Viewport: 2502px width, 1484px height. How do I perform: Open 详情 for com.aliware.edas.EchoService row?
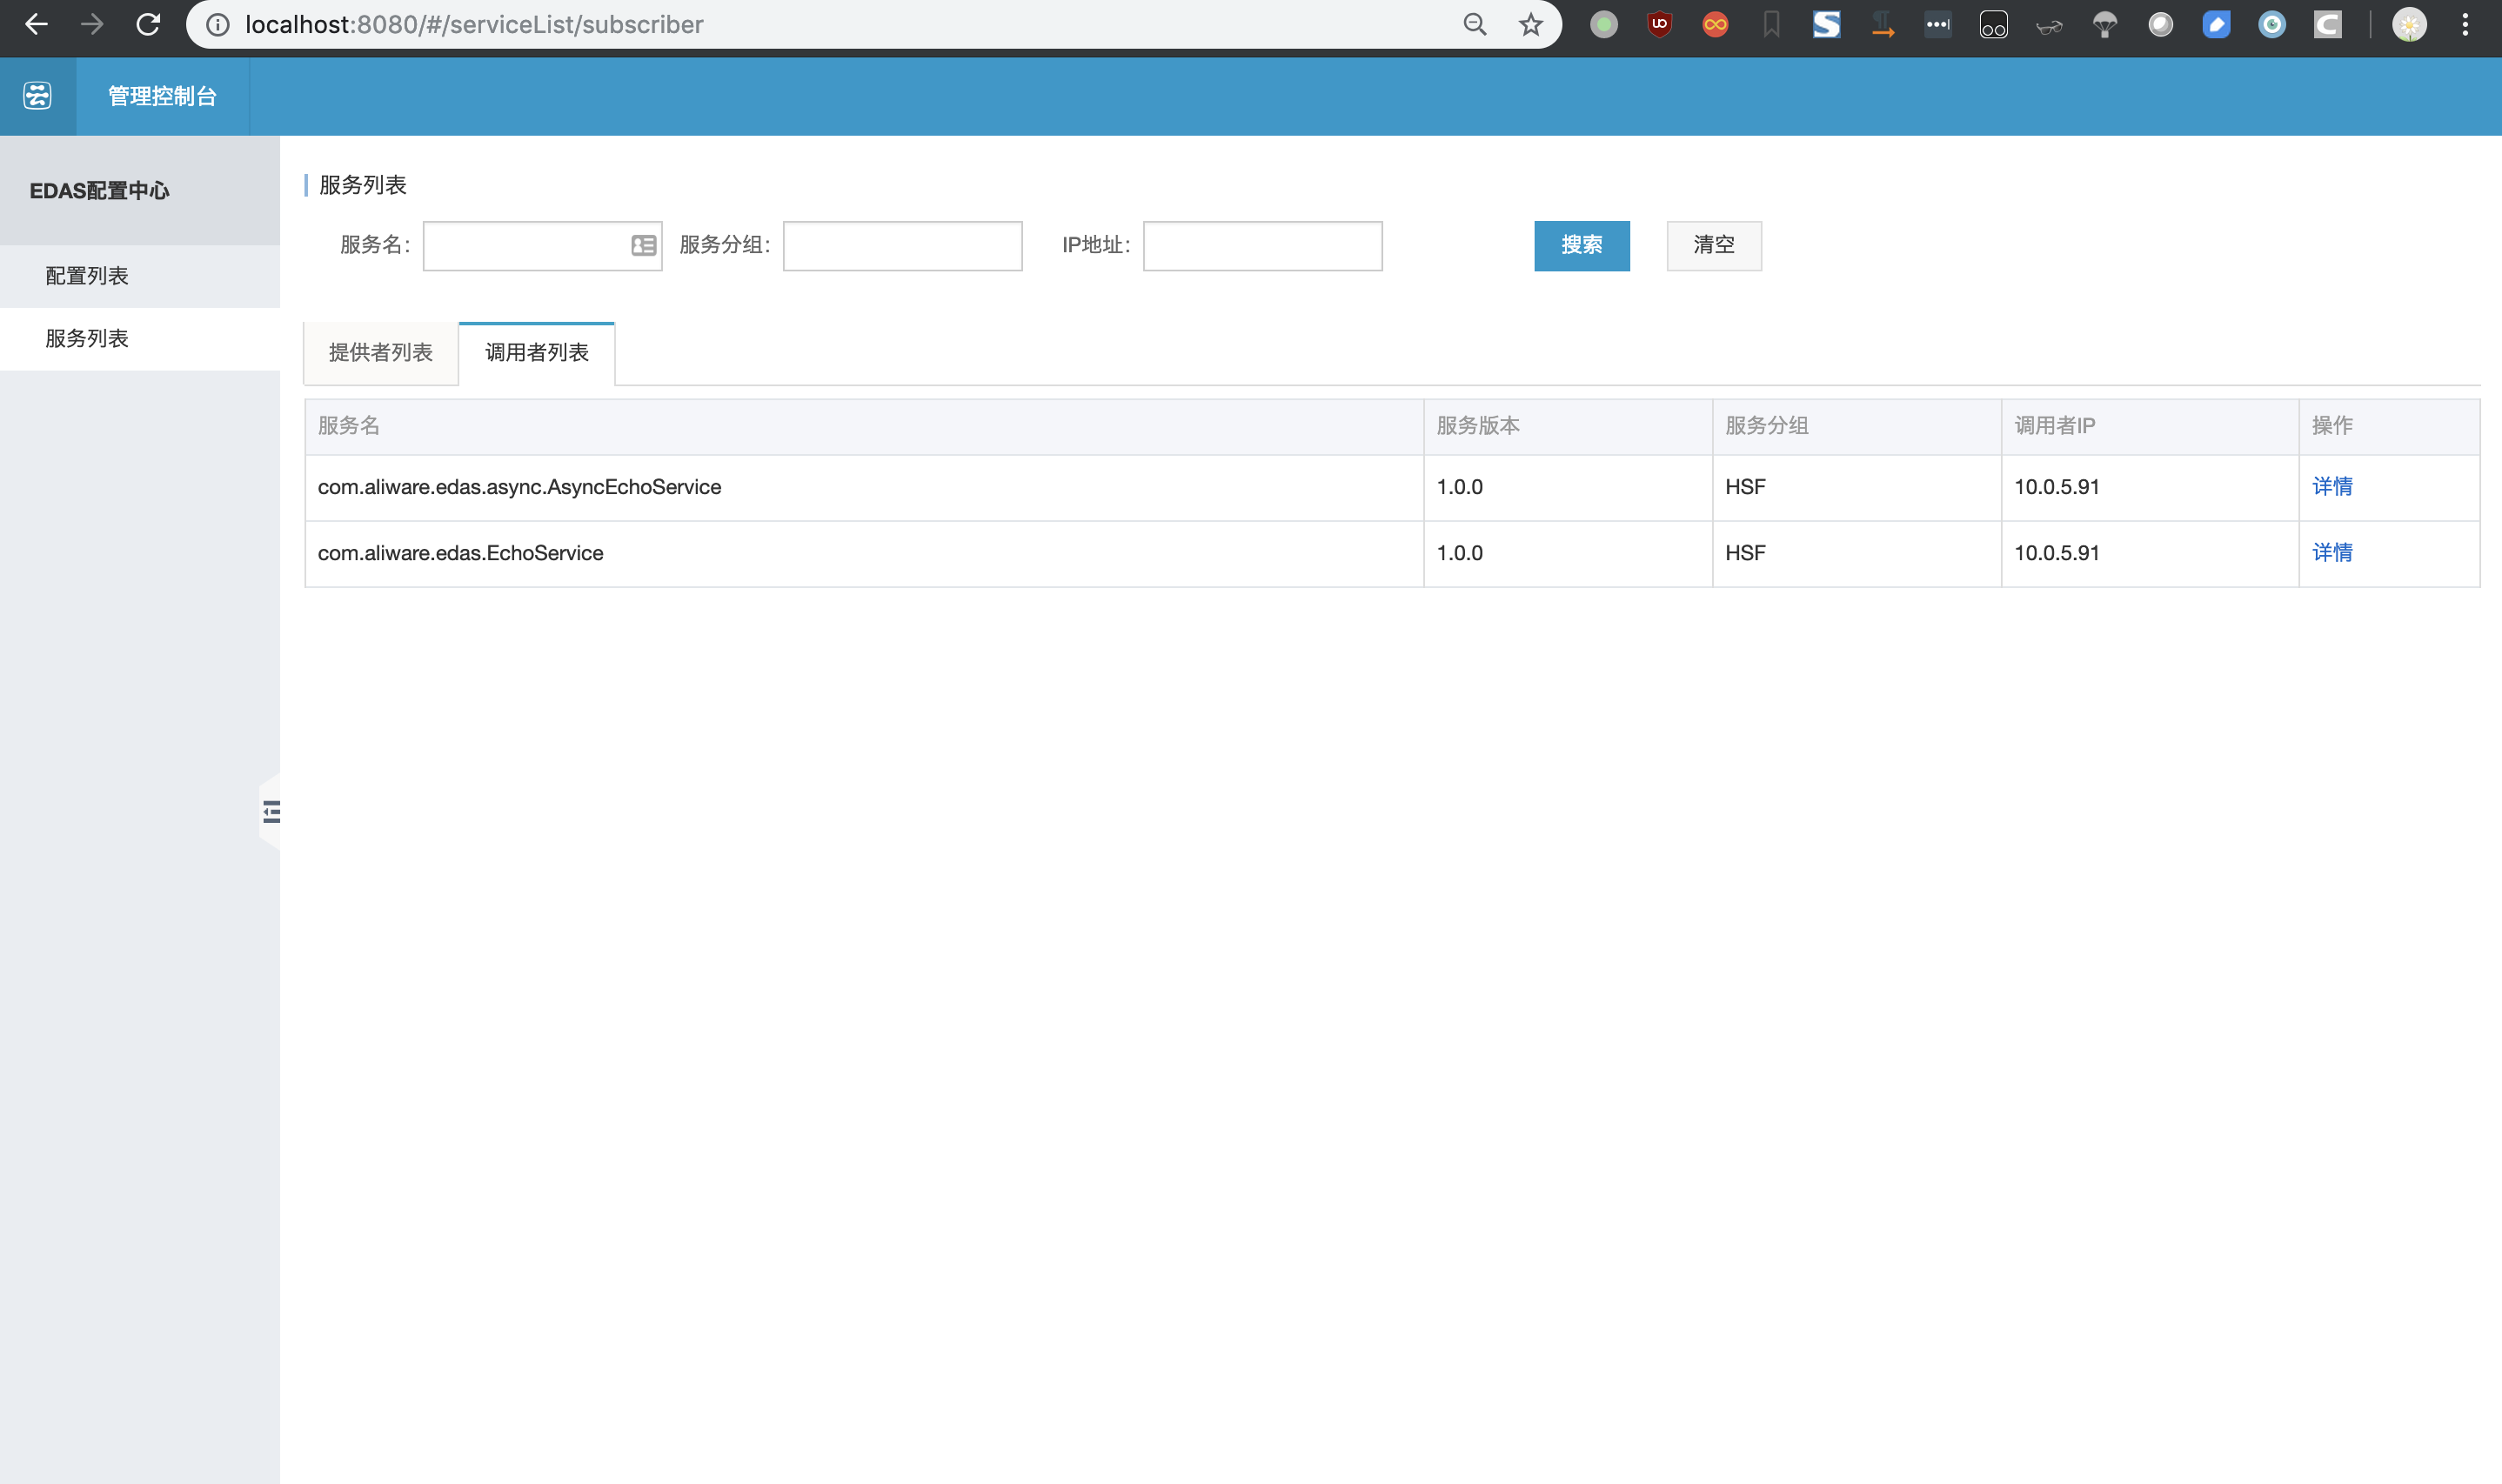pyautogui.click(x=2332, y=553)
